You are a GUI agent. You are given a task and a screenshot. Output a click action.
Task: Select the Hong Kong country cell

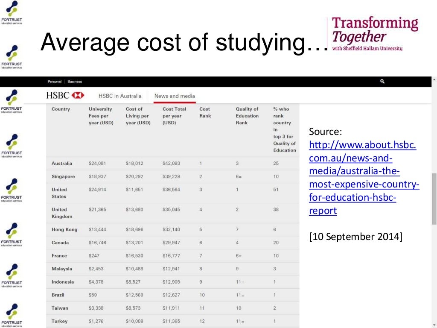point(64,229)
